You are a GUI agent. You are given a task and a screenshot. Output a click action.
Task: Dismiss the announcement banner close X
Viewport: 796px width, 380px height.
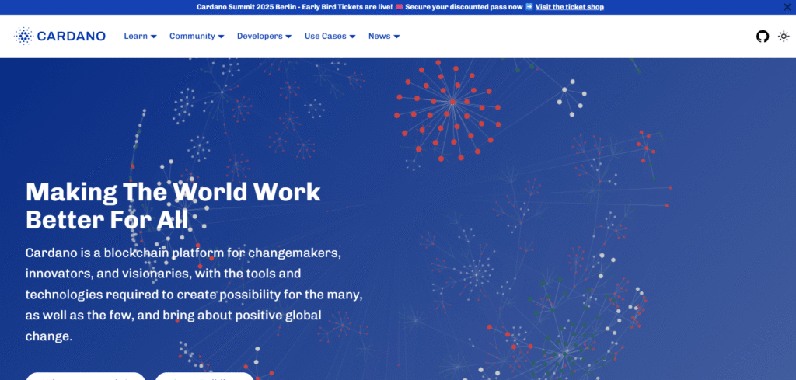coord(787,7)
